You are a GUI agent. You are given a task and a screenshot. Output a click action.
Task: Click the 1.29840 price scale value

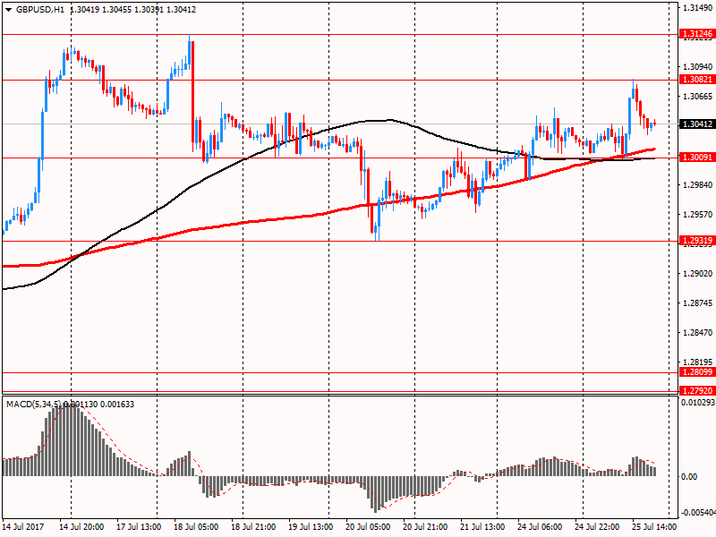(698, 185)
